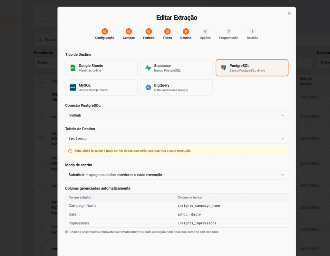Click the MySQL logo icon
This screenshot has height=256, width=330.
point(73,87)
